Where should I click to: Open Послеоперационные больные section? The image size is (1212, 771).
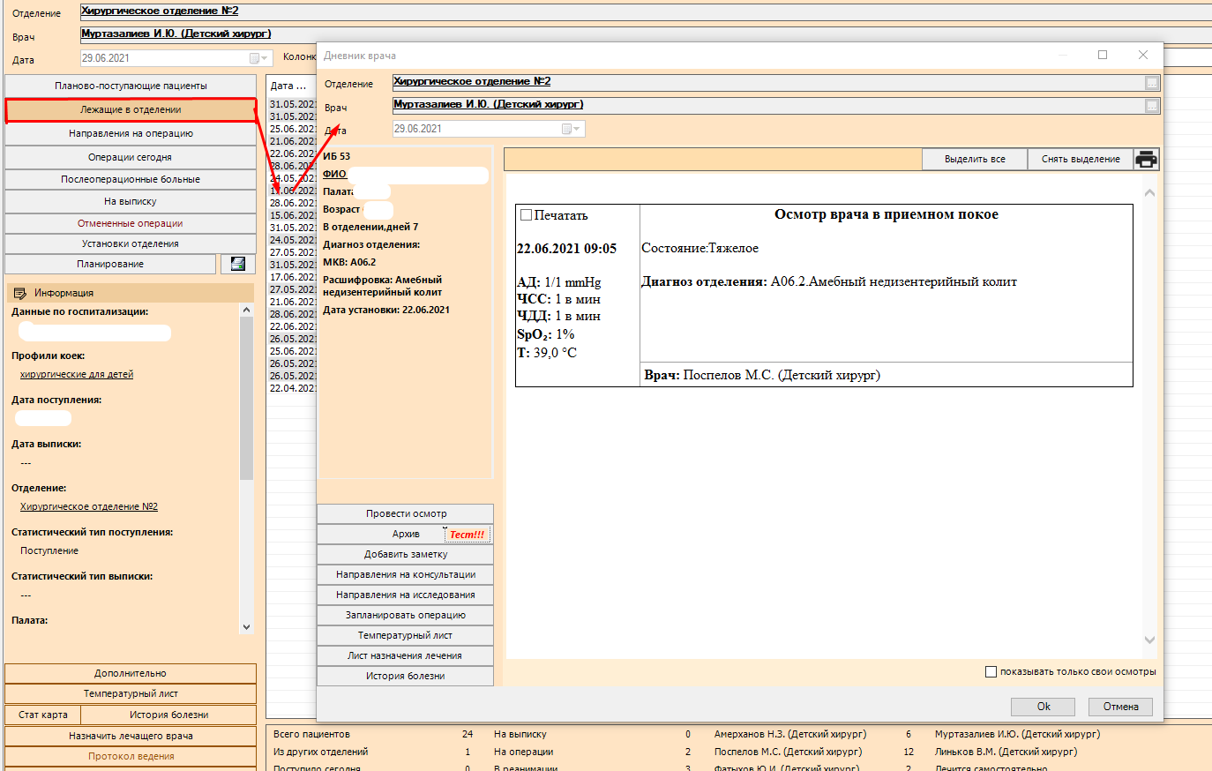pos(131,179)
